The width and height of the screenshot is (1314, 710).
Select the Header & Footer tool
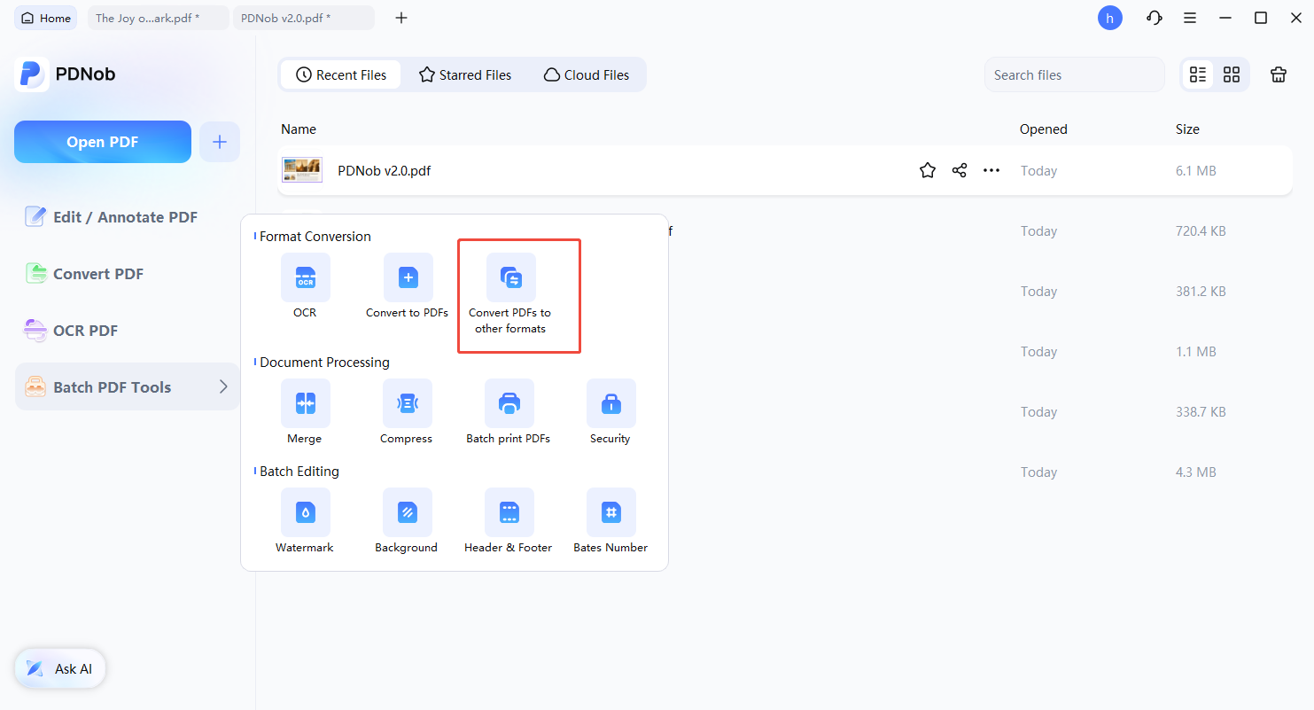coord(509,512)
